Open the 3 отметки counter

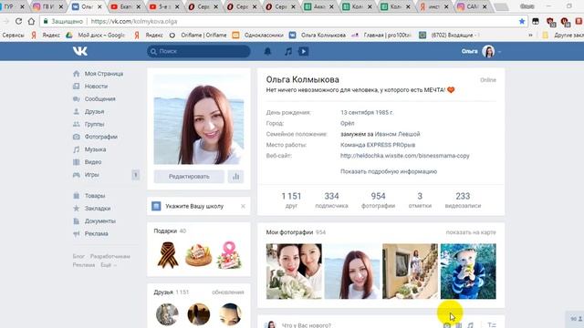pyautogui.click(x=420, y=200)
